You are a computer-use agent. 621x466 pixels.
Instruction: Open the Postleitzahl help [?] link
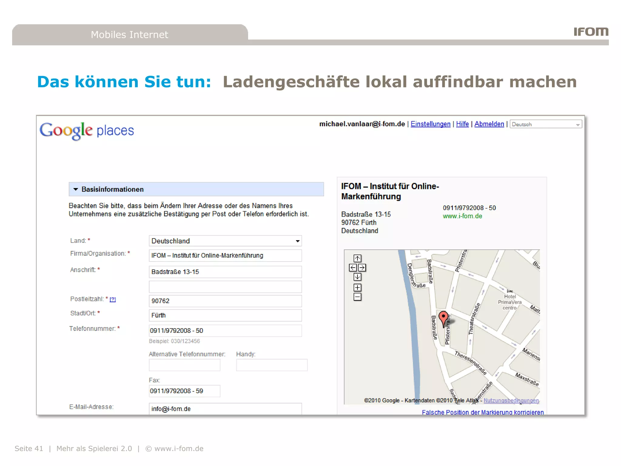(113, 299)
